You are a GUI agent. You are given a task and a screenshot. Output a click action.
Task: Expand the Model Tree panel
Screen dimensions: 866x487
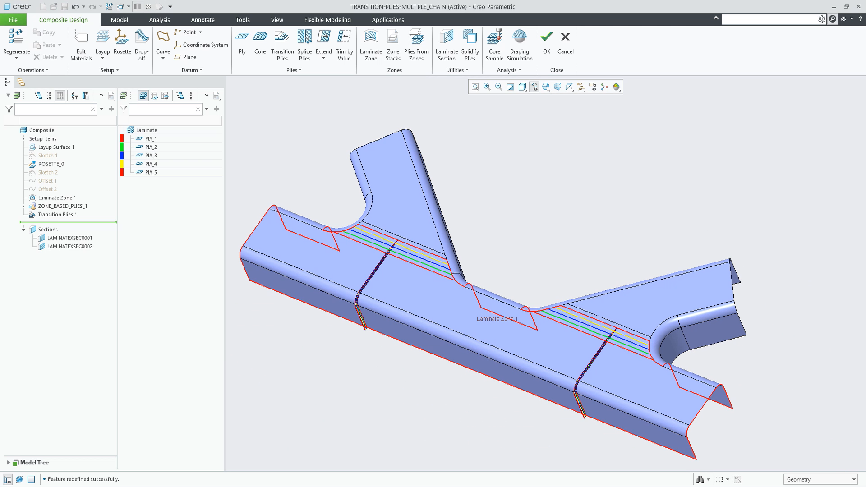coord(9,463)
